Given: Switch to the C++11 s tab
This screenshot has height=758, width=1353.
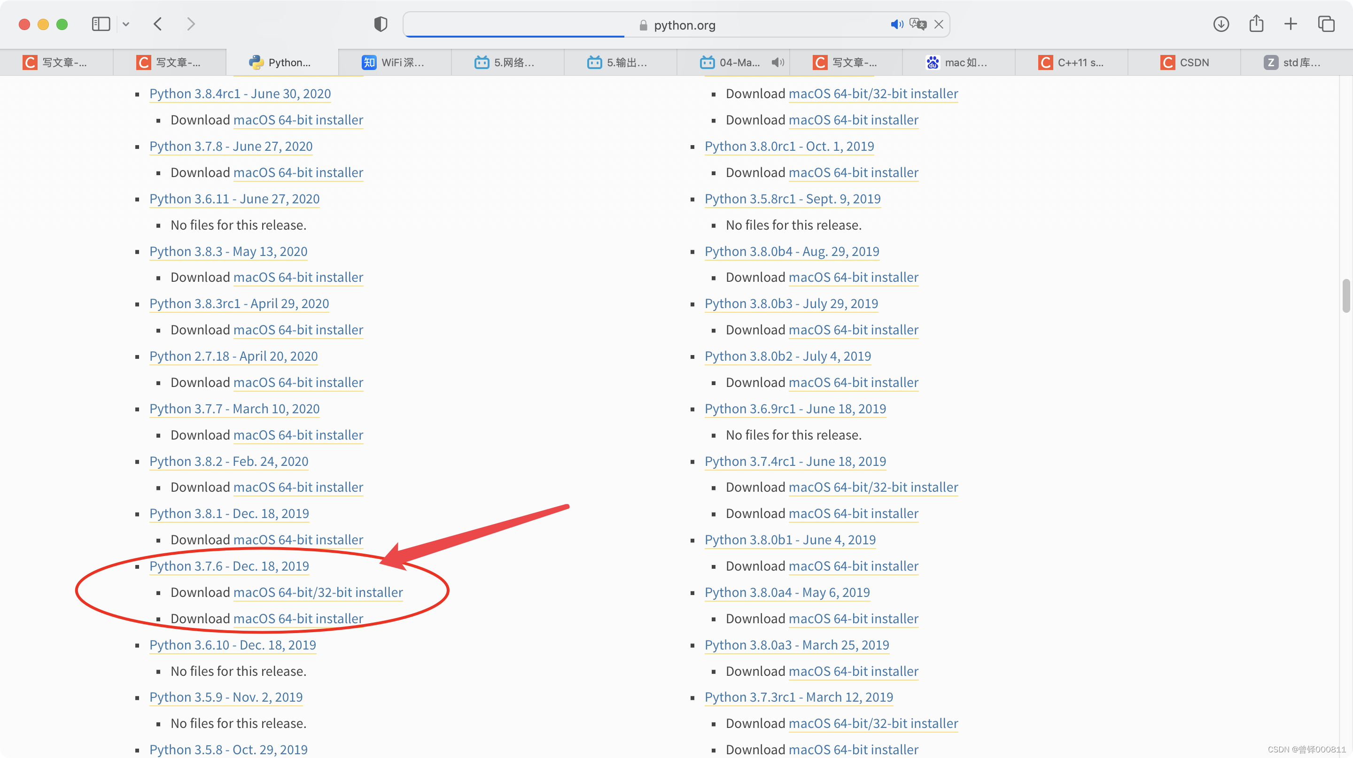Looking at the screenshot, I should (1072, 62).
